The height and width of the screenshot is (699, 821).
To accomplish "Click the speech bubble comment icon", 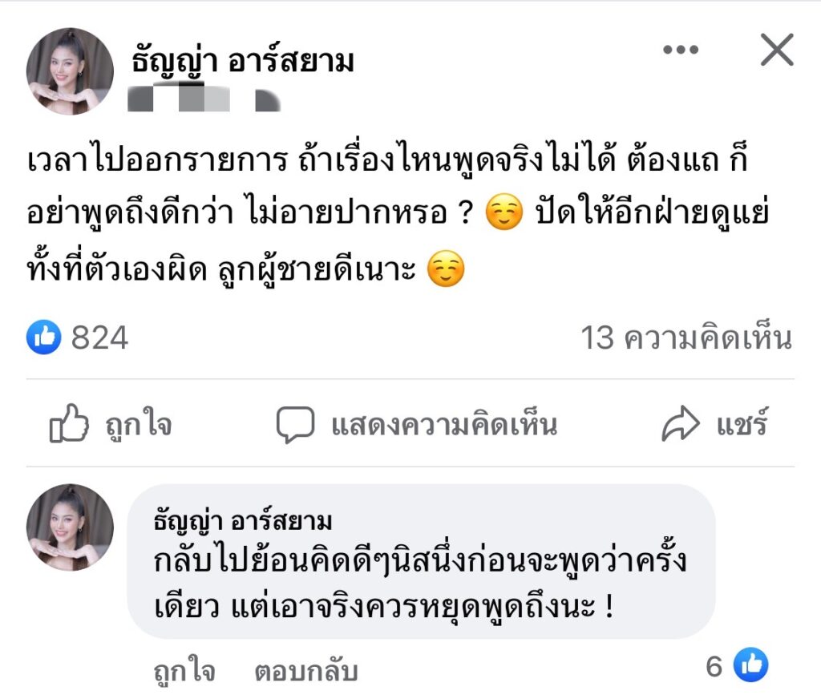I will (x=296, y=425).
